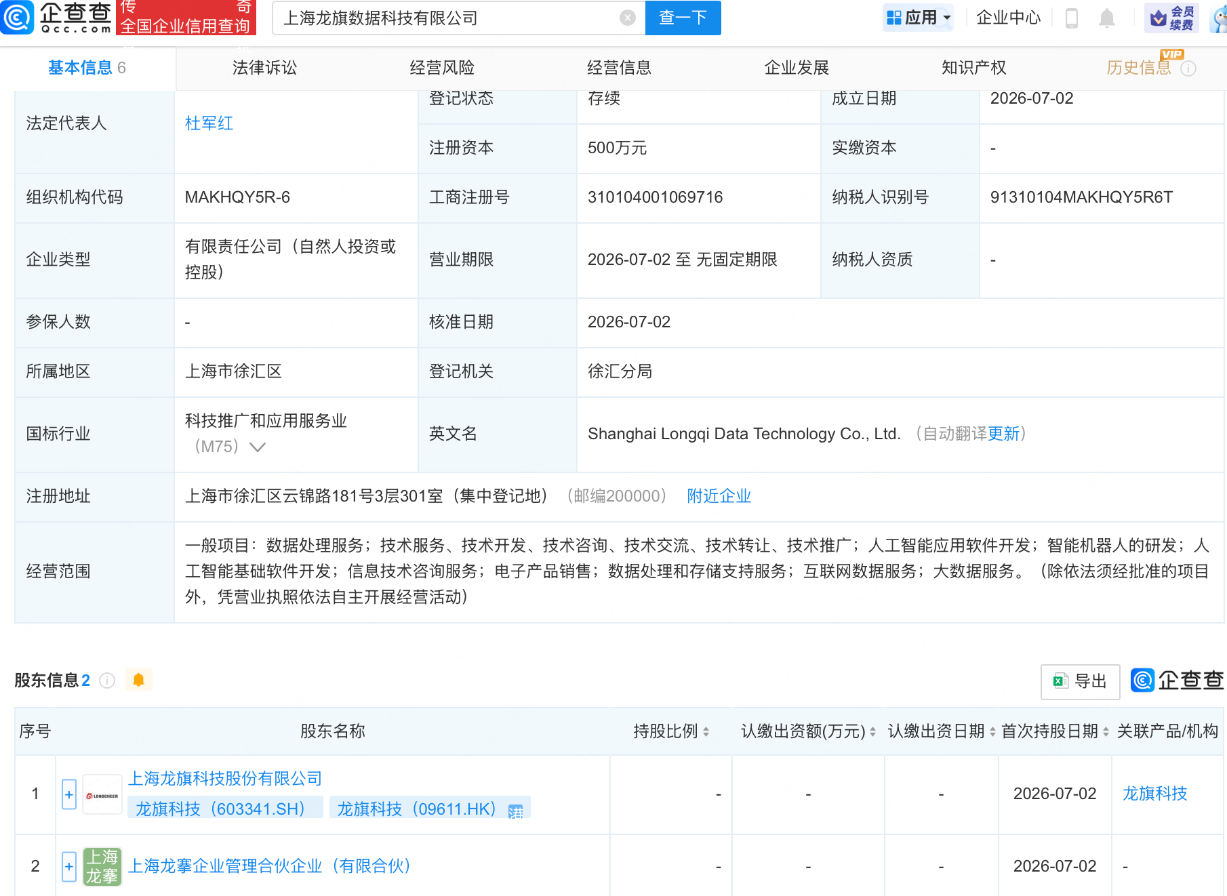This screenshot has width=1227, height=896.
Task: Click the 股东名称 column header
Action: tap(333, 731)
